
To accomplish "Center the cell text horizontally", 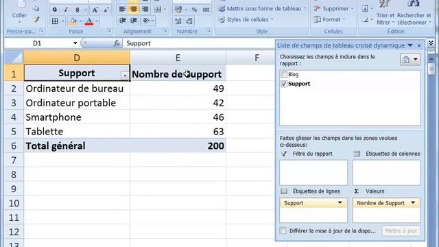I will tap(134, 9).
